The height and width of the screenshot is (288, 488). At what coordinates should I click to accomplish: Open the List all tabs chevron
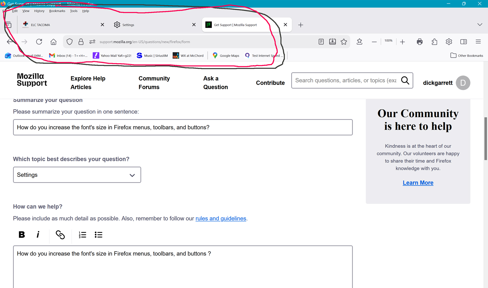click(480, 25)
